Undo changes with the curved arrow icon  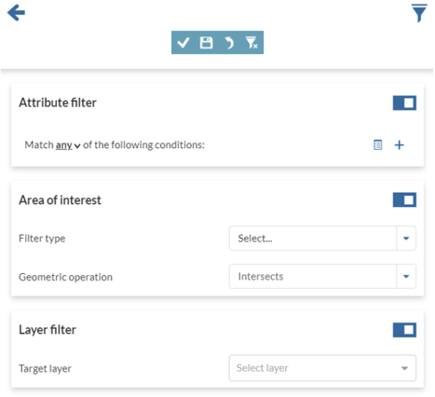pos(229,43)
